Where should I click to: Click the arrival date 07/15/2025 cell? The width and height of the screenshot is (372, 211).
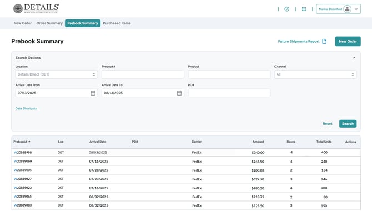coord(99,162)
